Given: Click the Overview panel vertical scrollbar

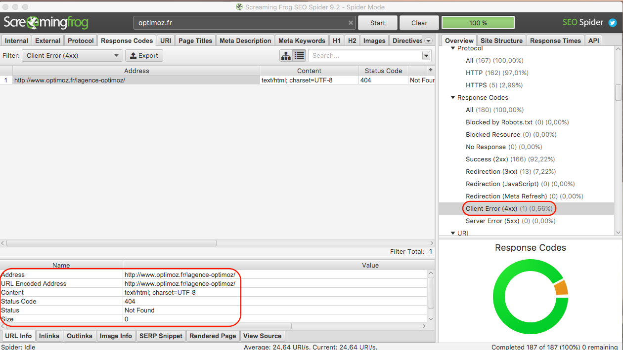Looking at the screenshot, I should tap(618, 92).
